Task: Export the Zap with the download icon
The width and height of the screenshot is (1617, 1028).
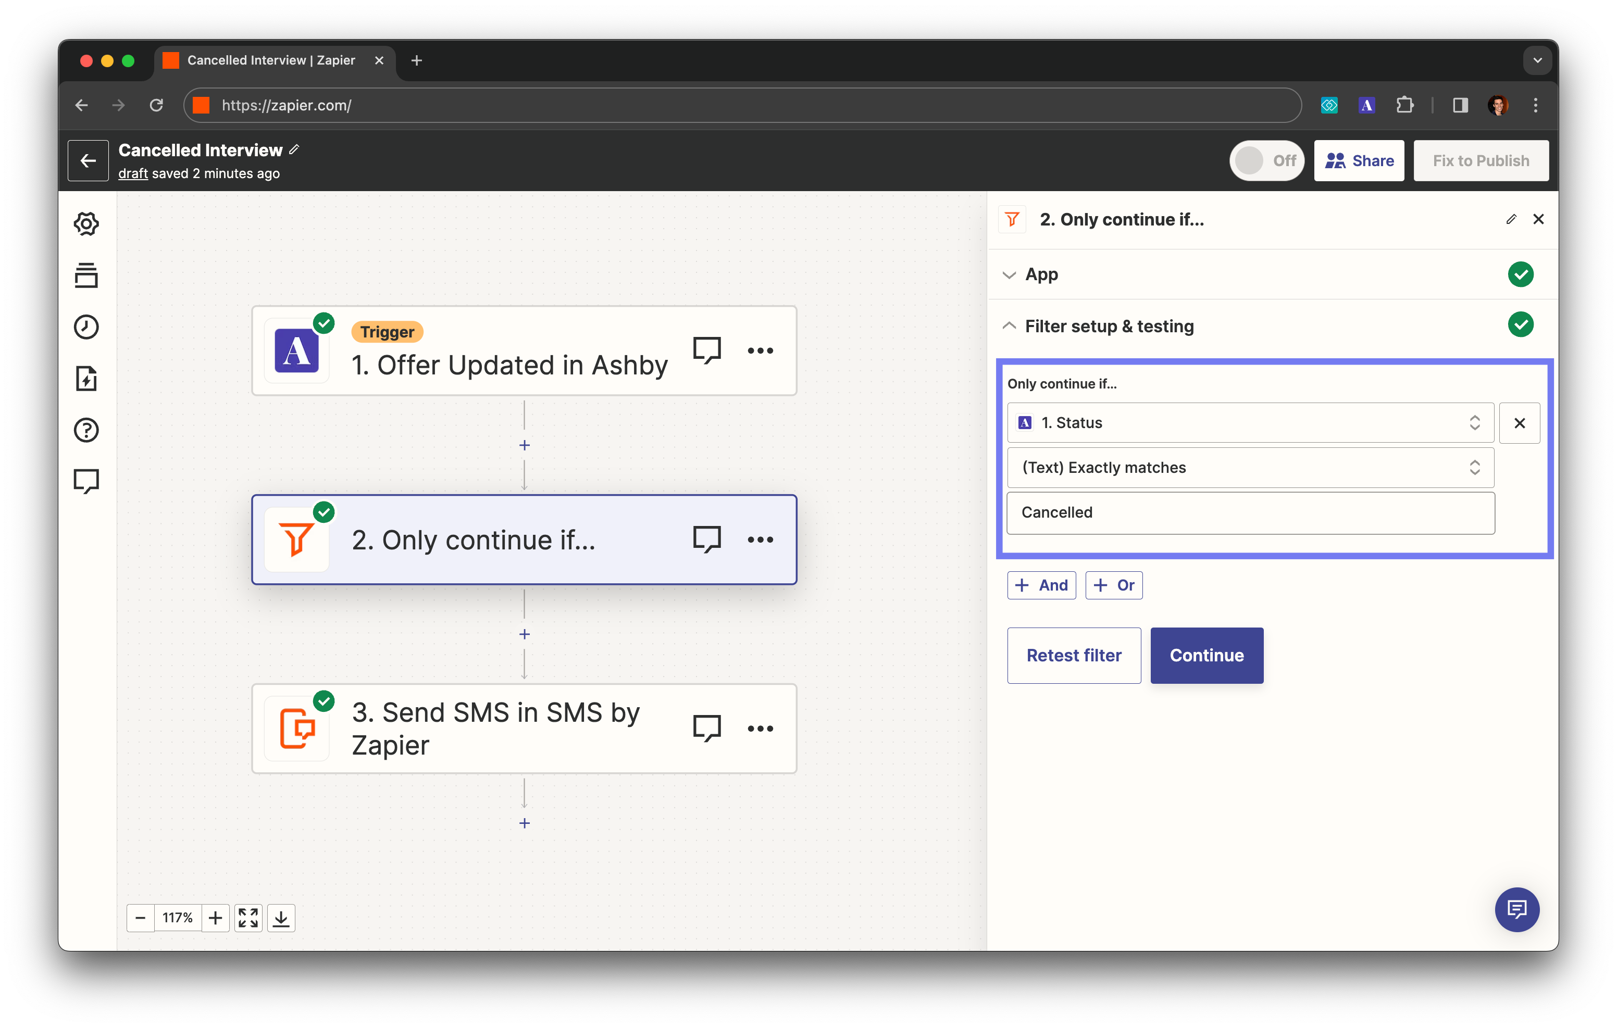Action: pos(281,917)
